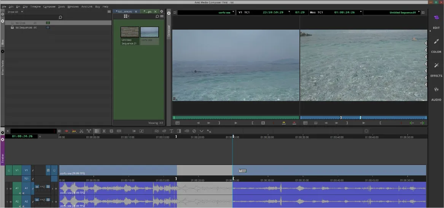Open the bin container hamburger menu

coord(109,12)
